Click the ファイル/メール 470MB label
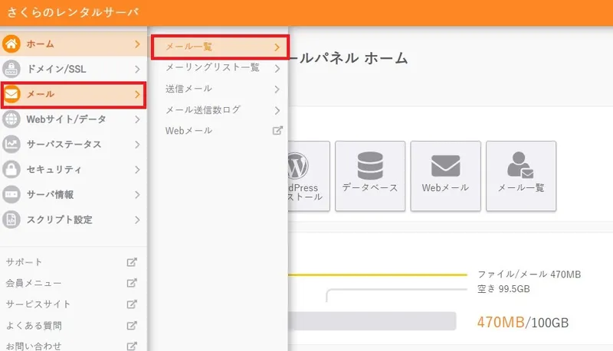Image resolution: width=613 pixels, height=351 pixels. [529, 275]
